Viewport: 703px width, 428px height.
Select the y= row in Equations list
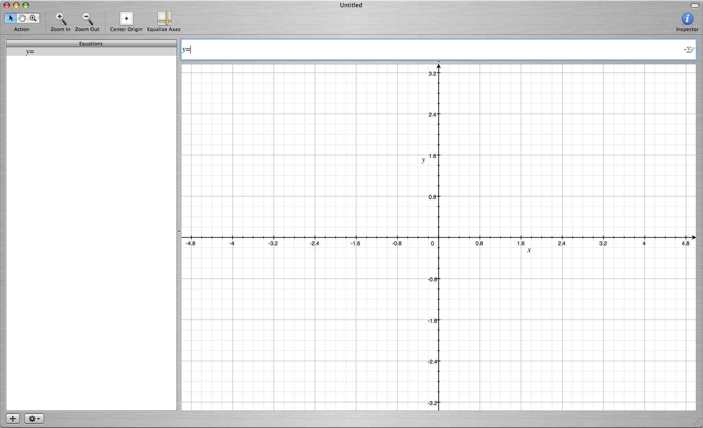(91, 52)
